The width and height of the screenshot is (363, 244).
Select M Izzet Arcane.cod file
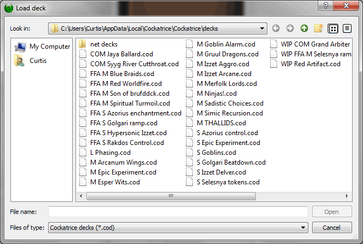219,74
